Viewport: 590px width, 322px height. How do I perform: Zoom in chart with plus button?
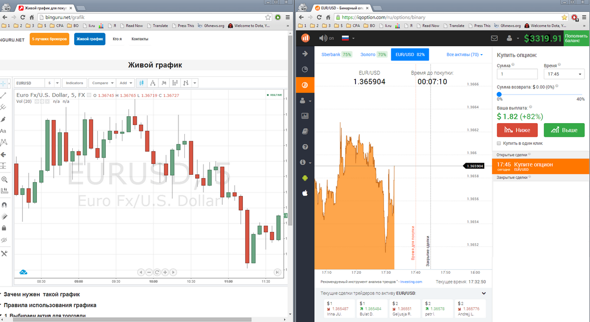click(x=165, y=272)
